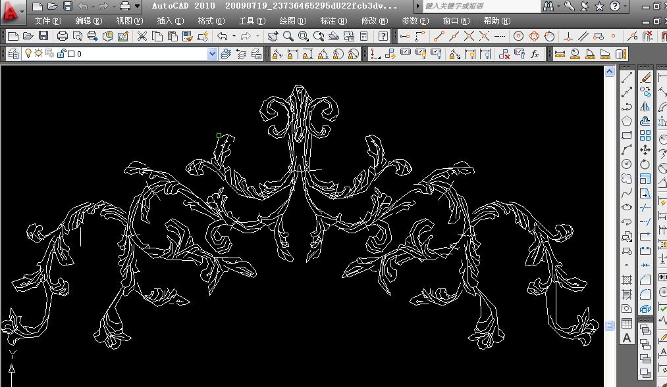Click the Zoom Realtime magnifier icon
Image resolution: width=667 pixels, height=387 pixels.
pos(288,36)
